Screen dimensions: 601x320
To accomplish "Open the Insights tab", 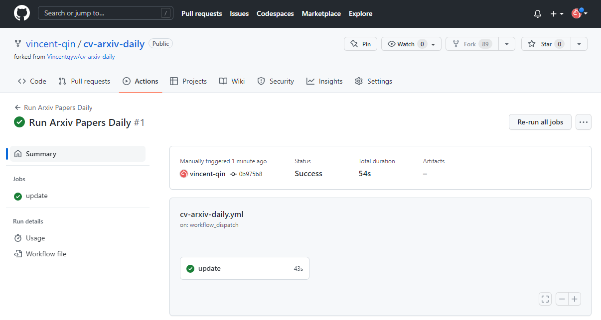I will tap(324, 81).
